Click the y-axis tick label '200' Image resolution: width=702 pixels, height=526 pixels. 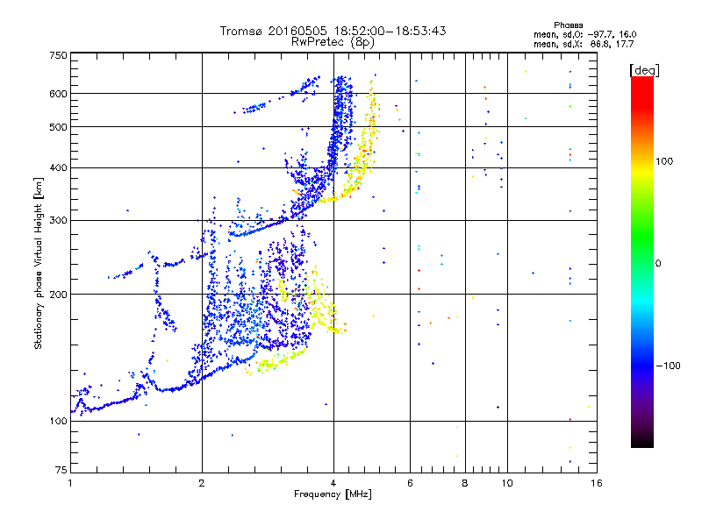[x=59, y=295]
